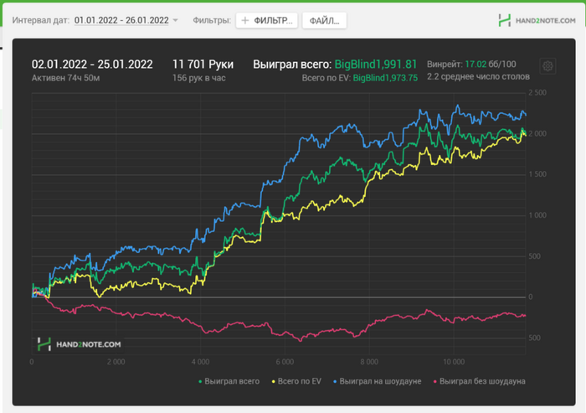Open the chart settings gear icon

(x=547, y=66)
